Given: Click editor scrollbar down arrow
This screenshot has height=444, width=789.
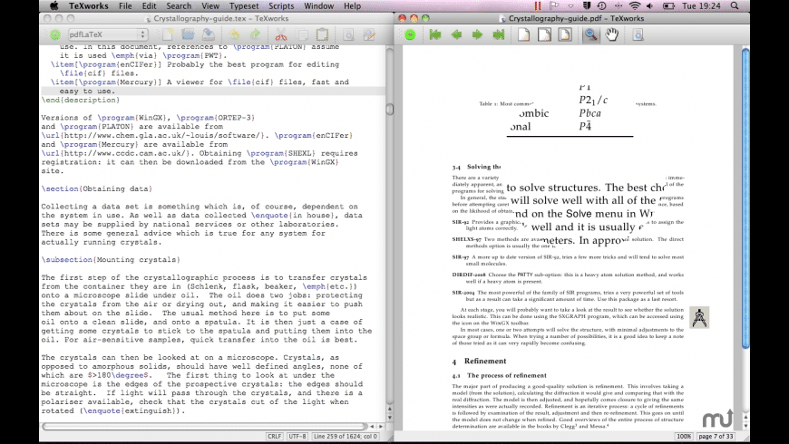Looking at the screenshot, I should click(x=389, y=418).
